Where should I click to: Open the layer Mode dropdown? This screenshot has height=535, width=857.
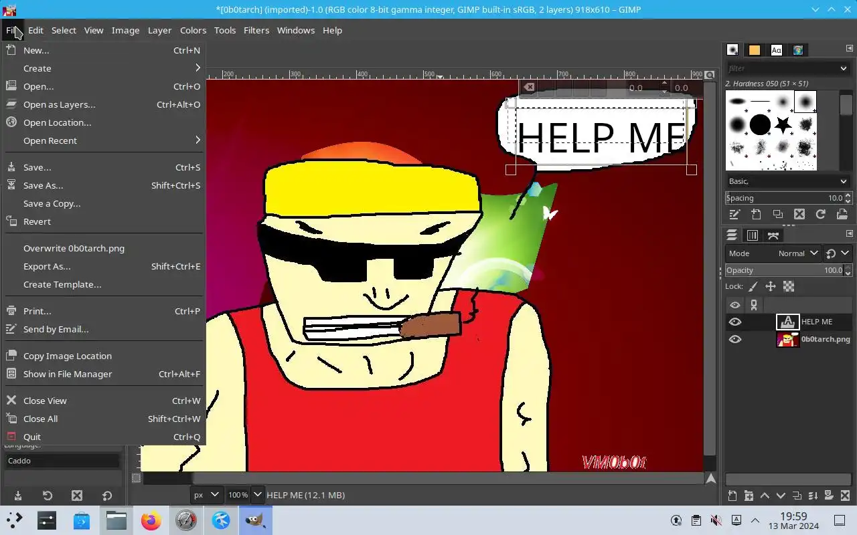pyautogui.click(x=797, y=253)
